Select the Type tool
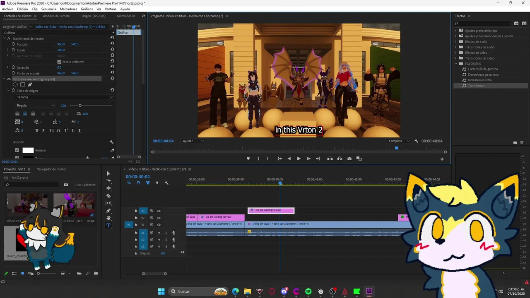 [108, 226]
